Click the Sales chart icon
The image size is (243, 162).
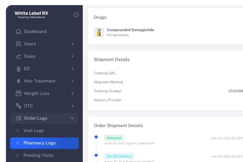pos(18,56)
